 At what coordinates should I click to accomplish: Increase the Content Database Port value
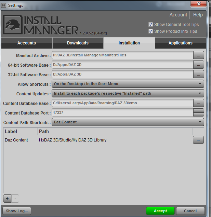199,110
